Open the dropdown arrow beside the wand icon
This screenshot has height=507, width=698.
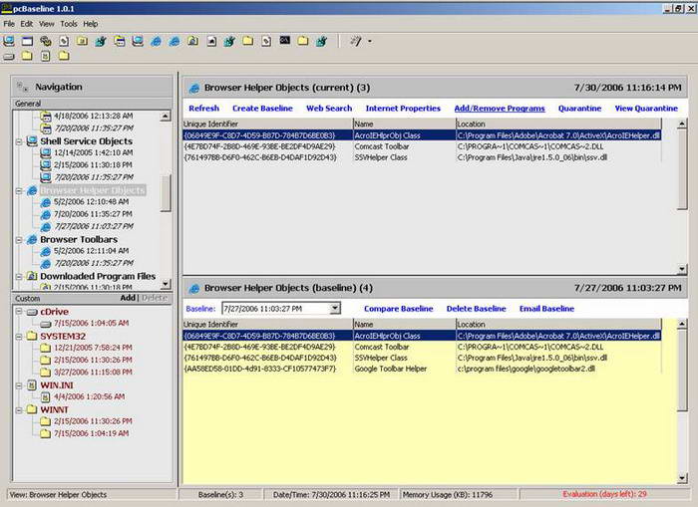pos(370,42)
